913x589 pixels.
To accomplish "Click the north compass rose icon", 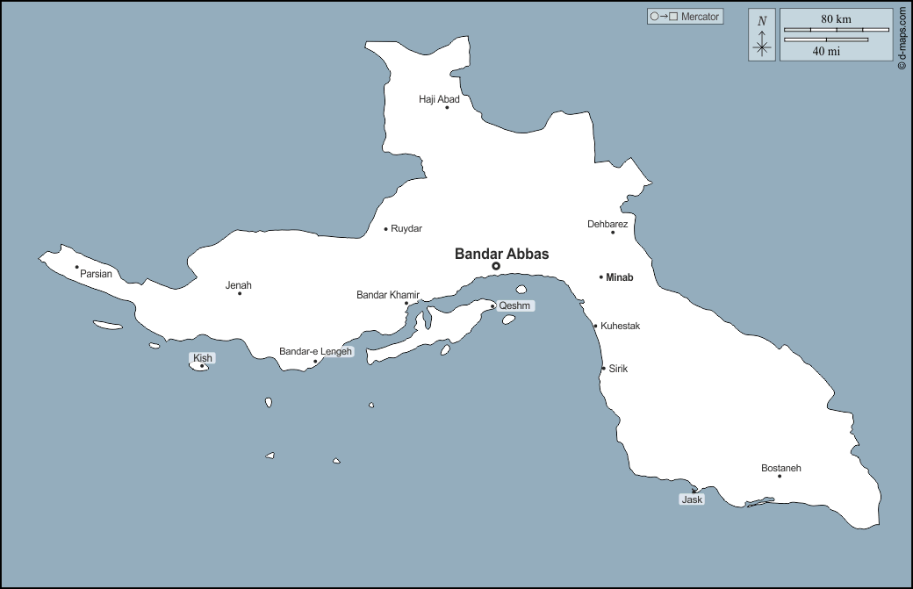I will (761, 36).
